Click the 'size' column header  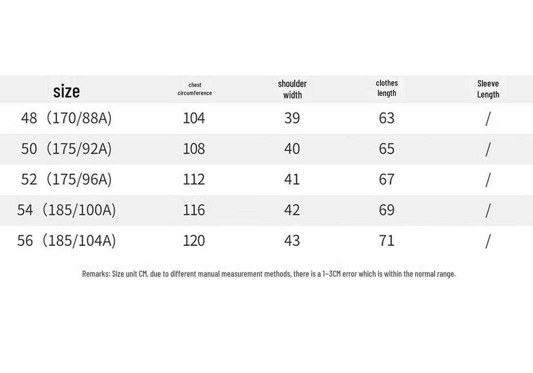click(x=66, y=91)
